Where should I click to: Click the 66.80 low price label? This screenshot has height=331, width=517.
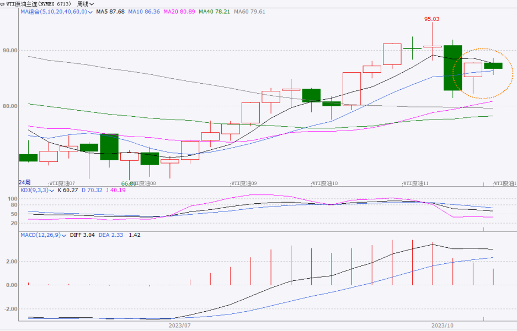pyautogui.click(x=127, y=183)
